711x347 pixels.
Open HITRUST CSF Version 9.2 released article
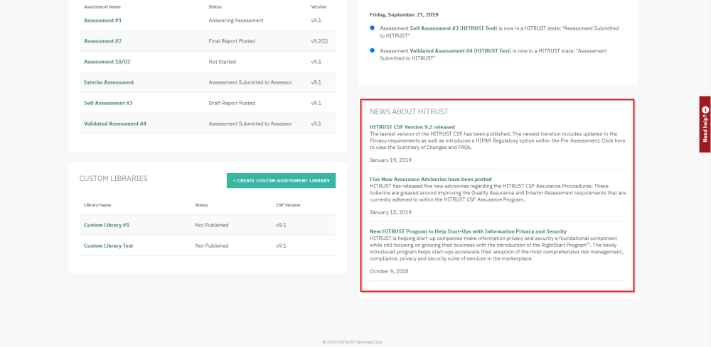412,127
